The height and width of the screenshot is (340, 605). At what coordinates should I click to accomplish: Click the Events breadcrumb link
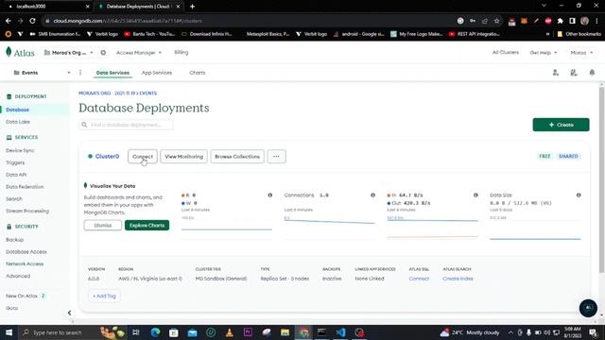pyautogui.click(x=148, y=93)
